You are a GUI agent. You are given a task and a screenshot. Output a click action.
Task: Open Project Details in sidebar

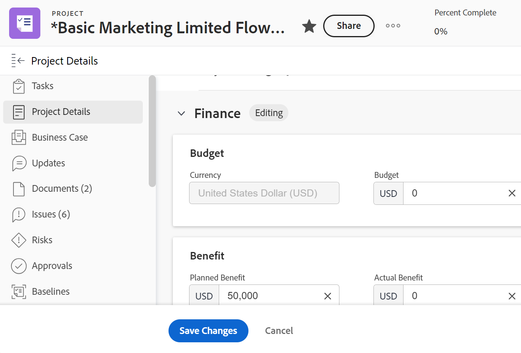[61, 112]
